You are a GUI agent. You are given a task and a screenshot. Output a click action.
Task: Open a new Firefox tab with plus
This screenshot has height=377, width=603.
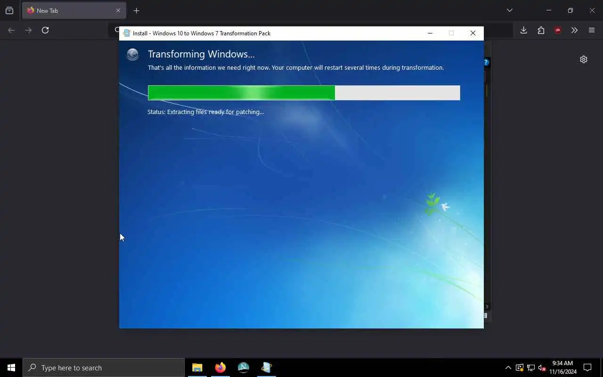(x=136, y=10)
